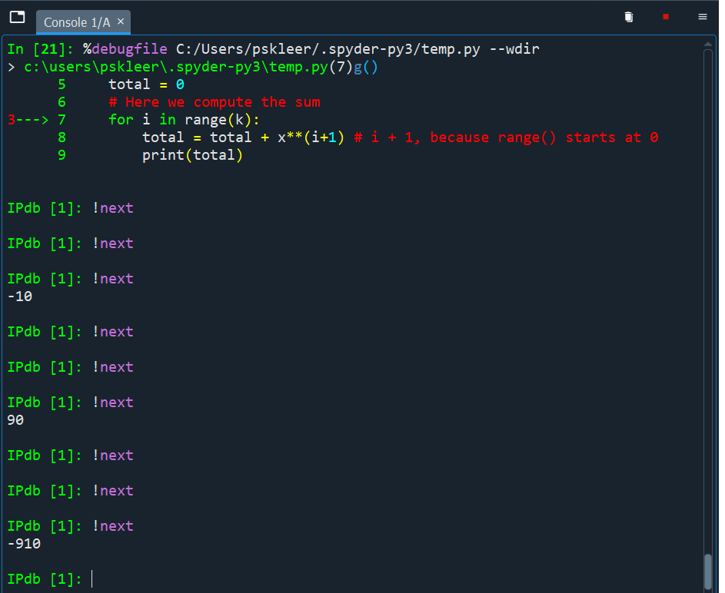Click the output value -910
This screenshot has width=725, height=593.
24,544
